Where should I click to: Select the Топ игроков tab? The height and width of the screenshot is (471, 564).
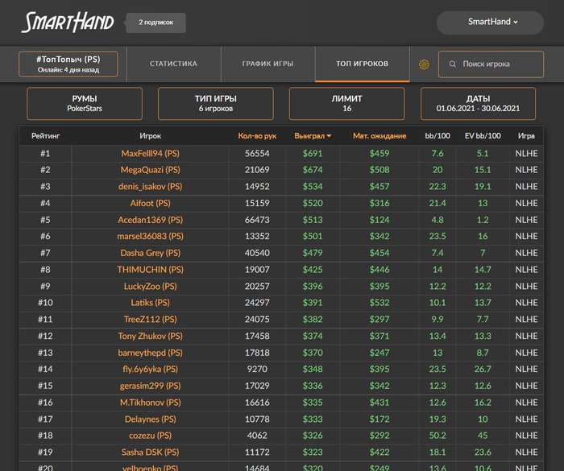click(362, 64)
